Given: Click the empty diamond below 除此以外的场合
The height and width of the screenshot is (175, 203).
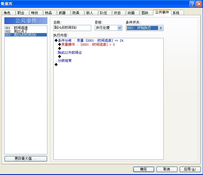Looking at the screenshot, I should click(59, 57).
